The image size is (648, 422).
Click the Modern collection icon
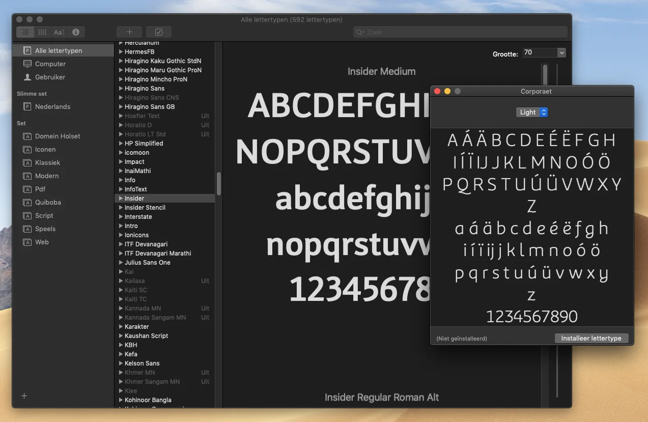click(27, 176)
